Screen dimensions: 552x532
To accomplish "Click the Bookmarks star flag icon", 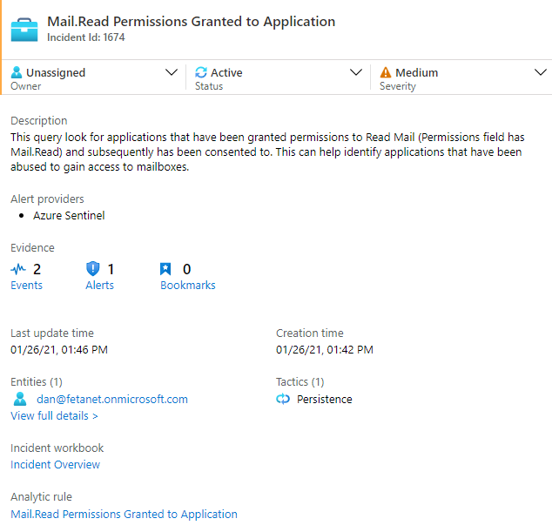I will click(165, 269).
